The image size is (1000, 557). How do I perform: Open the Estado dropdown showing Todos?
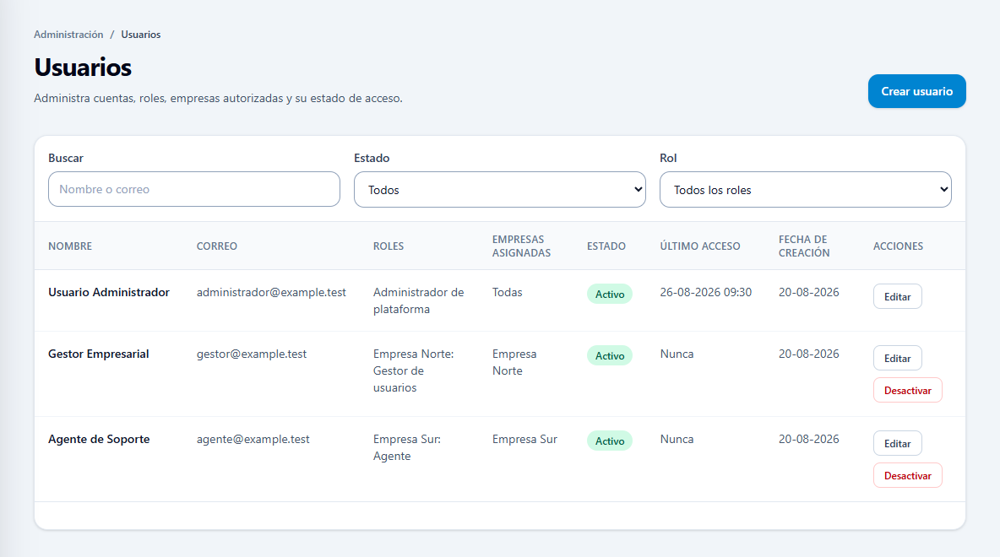point(499,189)
